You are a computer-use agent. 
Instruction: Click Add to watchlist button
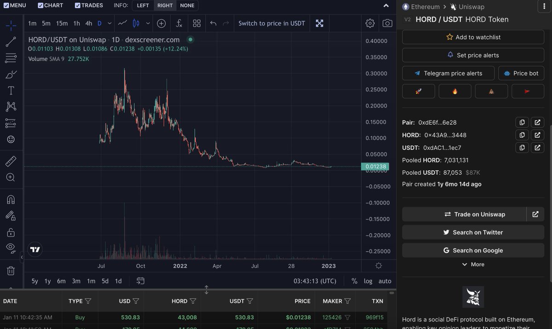coord(473,37)
